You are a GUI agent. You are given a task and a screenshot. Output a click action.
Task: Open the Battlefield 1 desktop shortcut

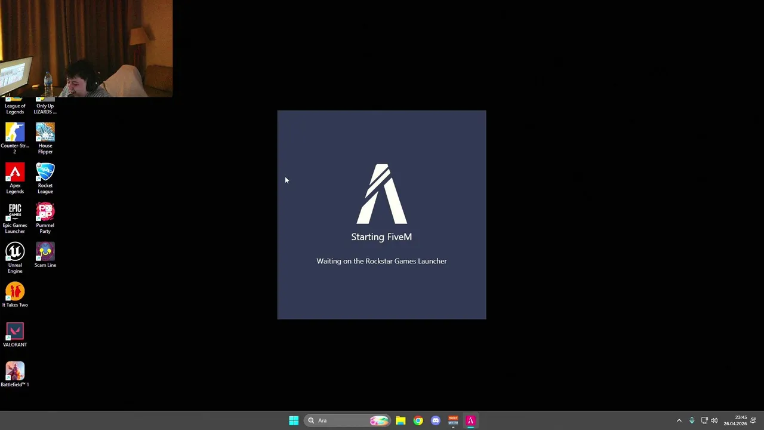tap(15, 375)
